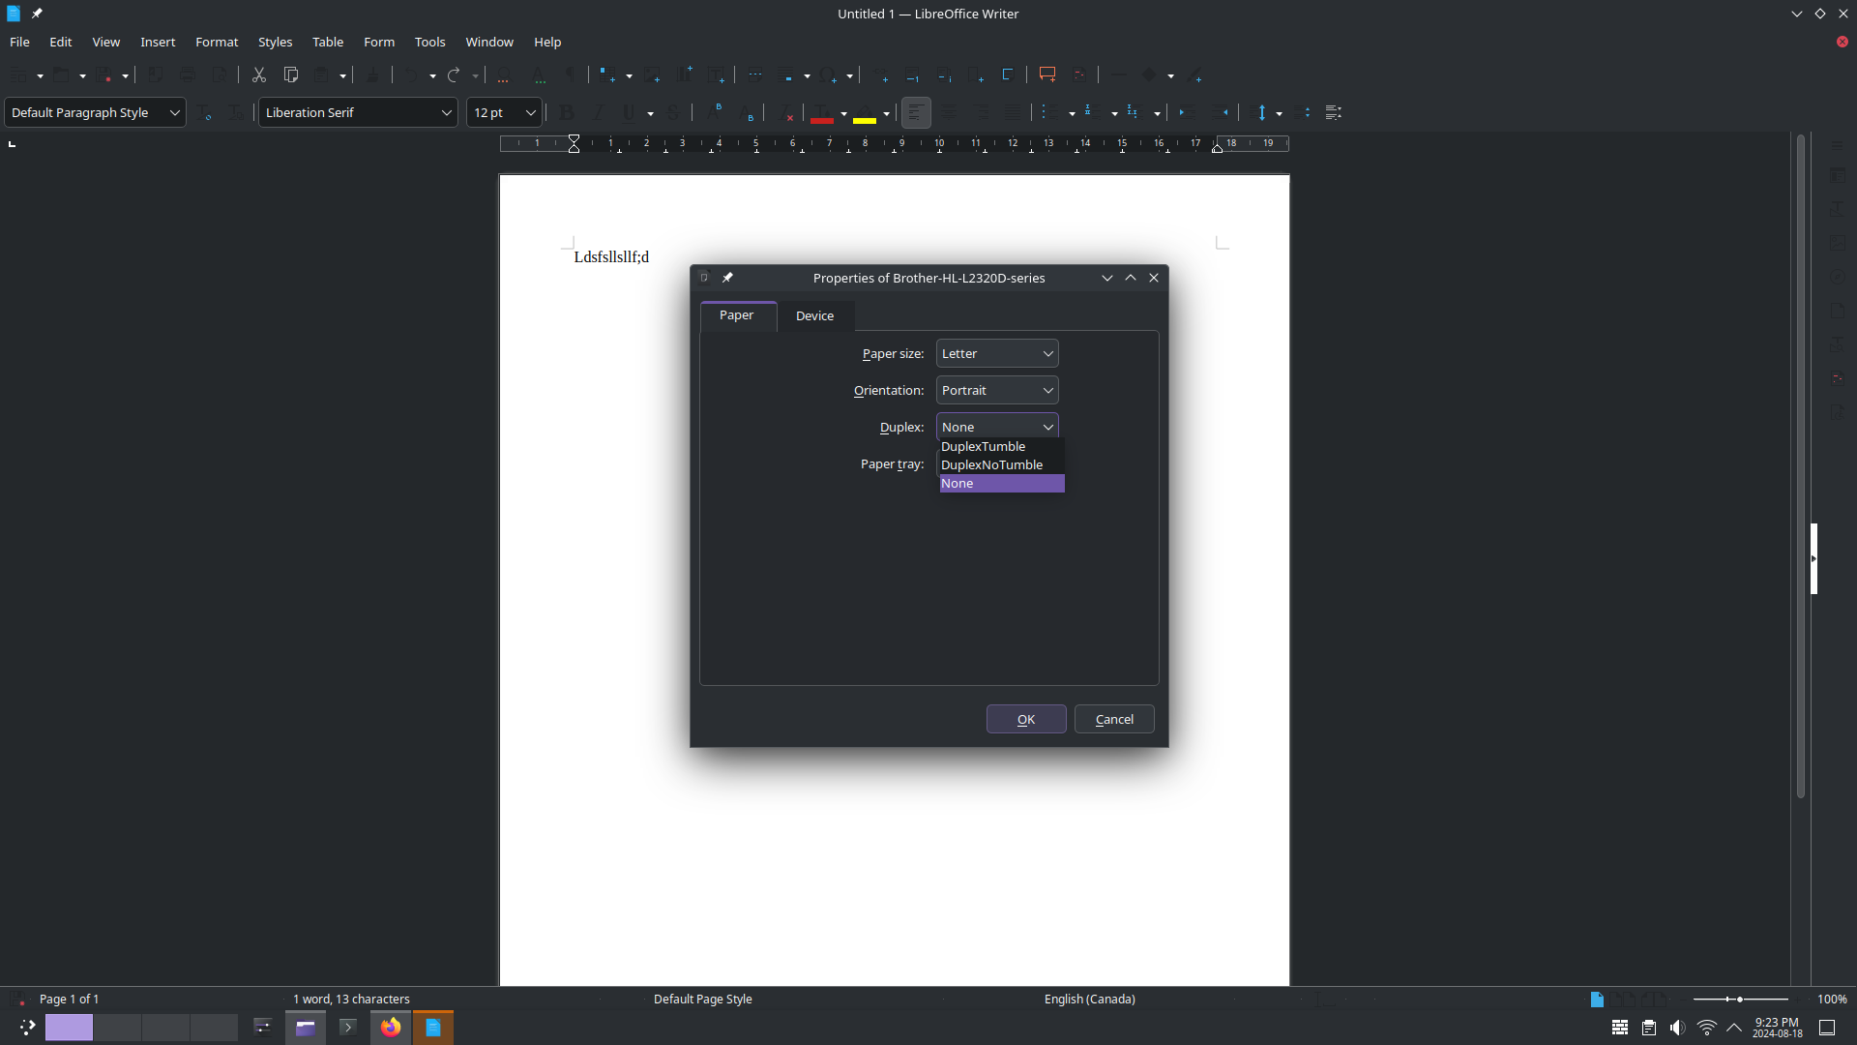Click OK in printer properties dialog
Viewport: 1857px width, 1045px height.
pos(1026,719)
